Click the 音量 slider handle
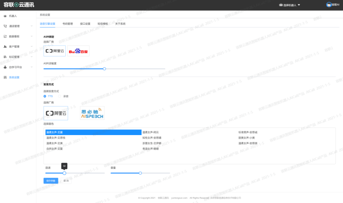343x203 pixels. click(140, 173)
